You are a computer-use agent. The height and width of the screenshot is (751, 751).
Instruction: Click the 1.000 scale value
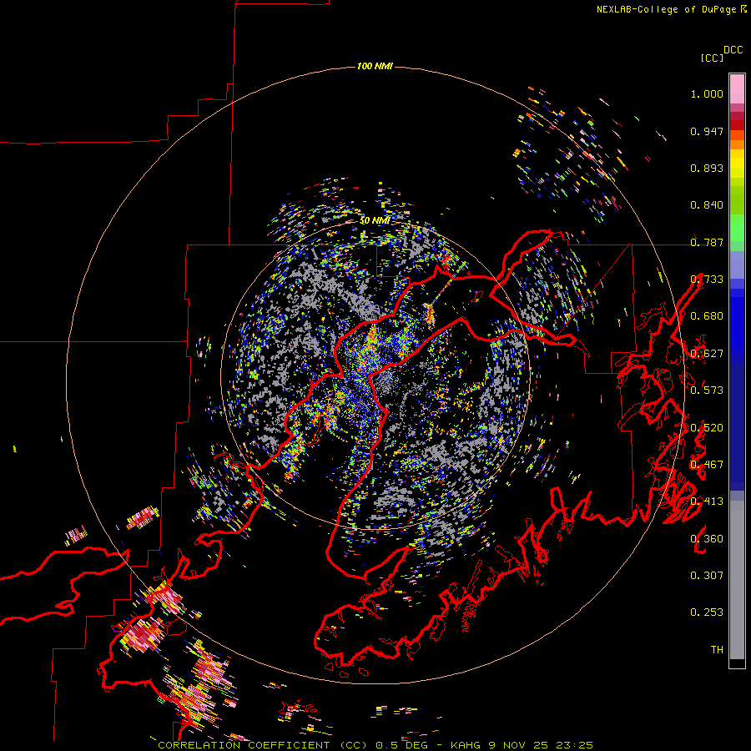point(707,93)
